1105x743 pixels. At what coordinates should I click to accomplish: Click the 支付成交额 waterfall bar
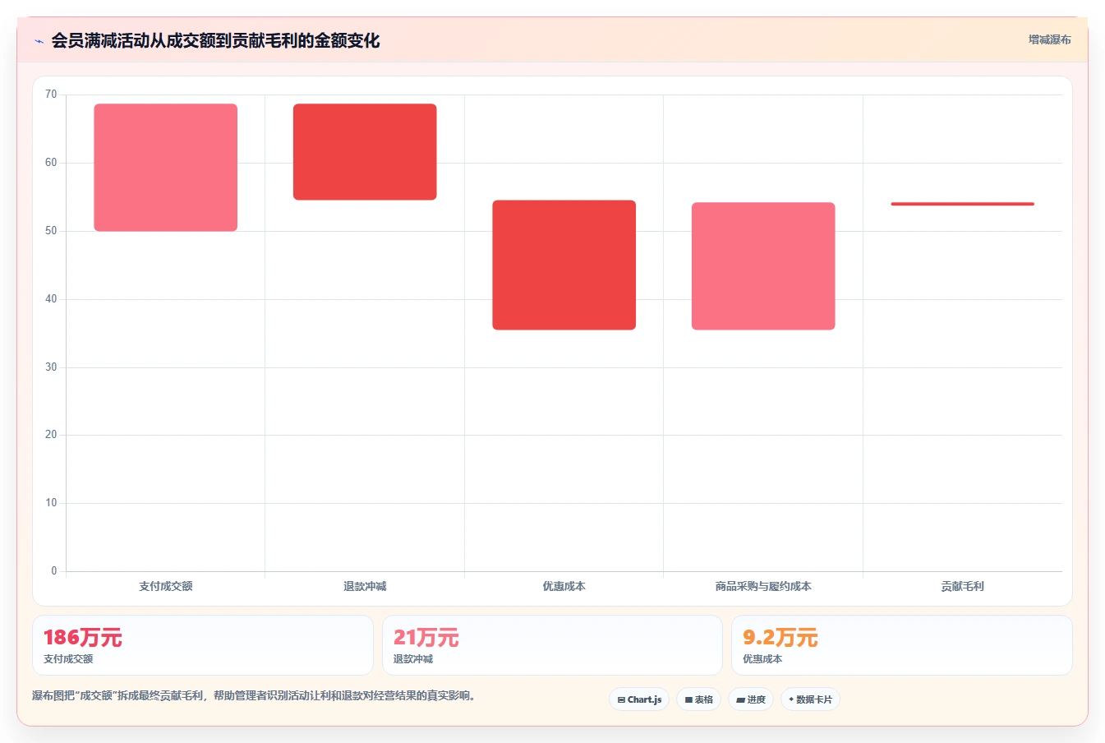(166, 168)
